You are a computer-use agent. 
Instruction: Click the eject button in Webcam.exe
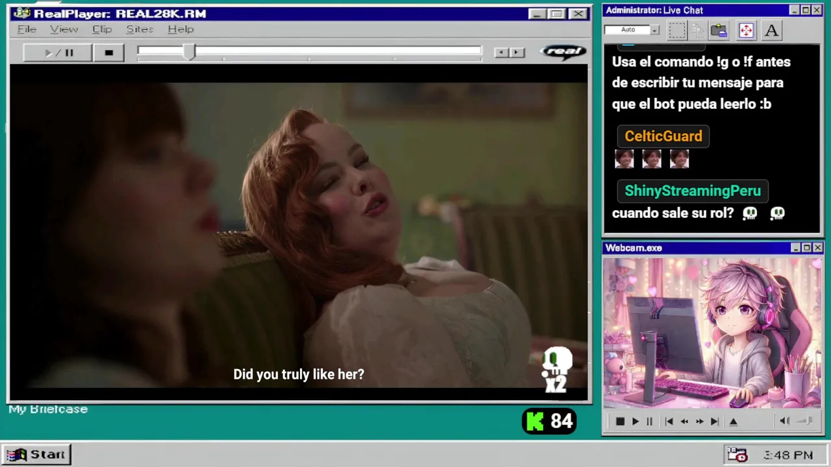[x=734, y=422]
